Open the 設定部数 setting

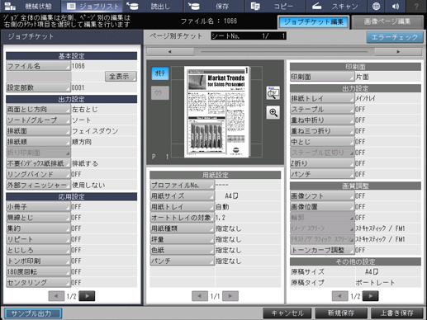(x=38, y=87)
